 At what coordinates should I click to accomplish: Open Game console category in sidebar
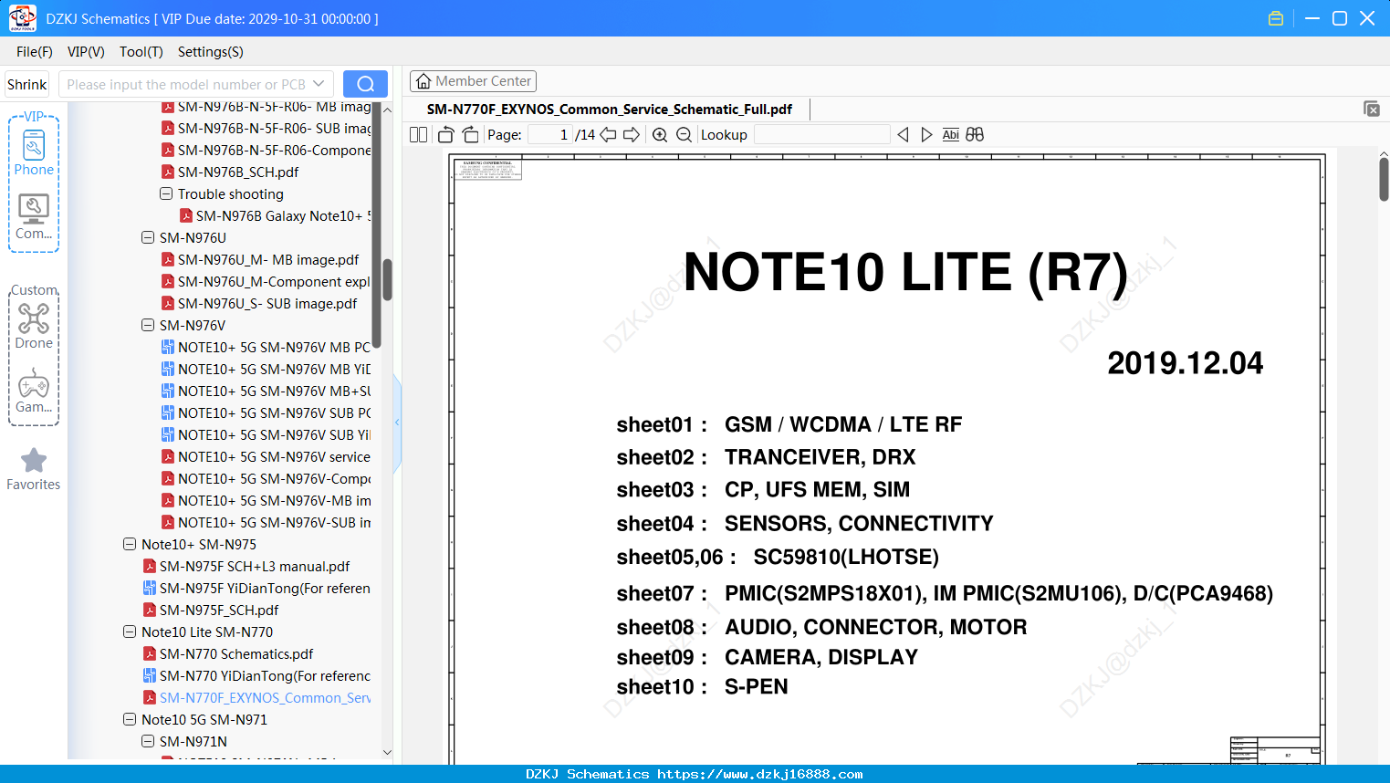(x=34, y=391)
